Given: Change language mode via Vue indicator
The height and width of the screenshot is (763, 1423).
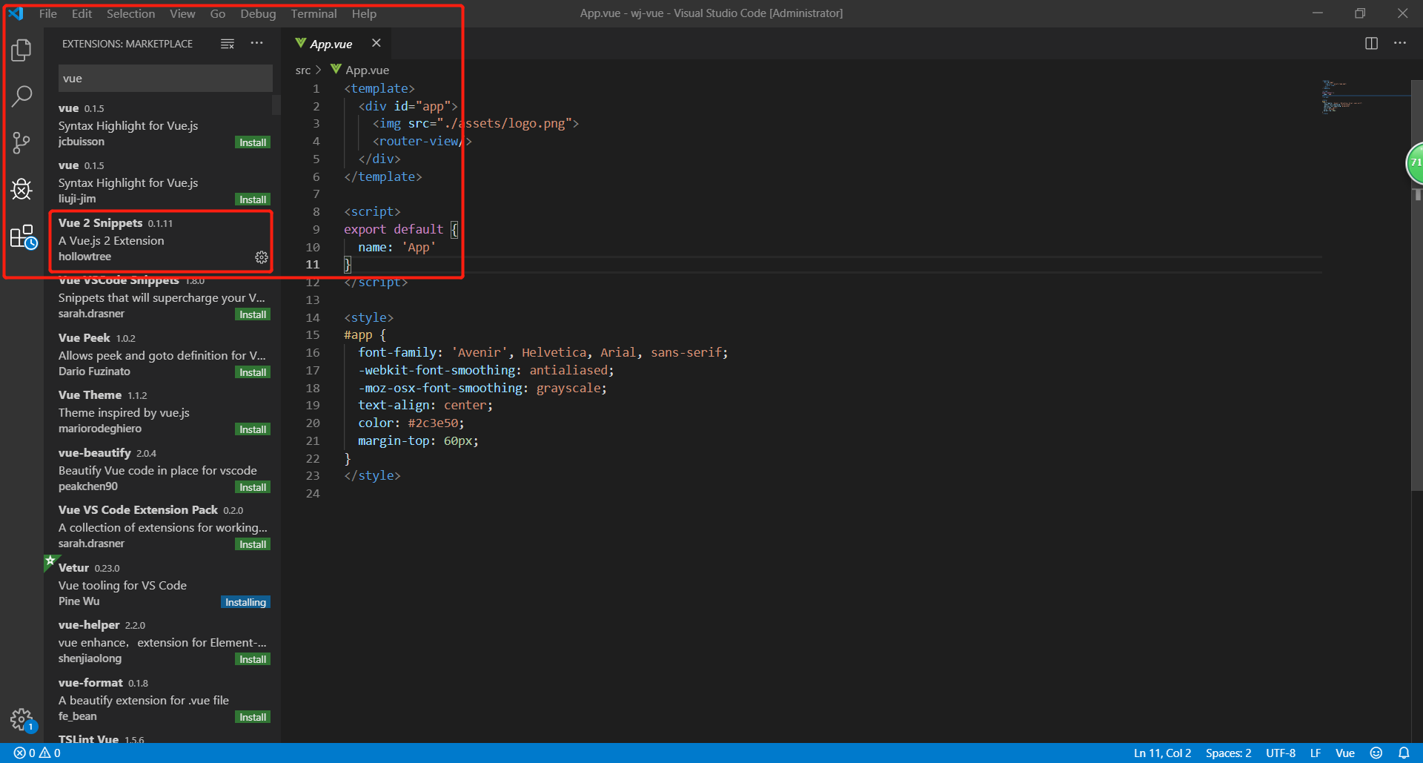Looking at the screenshot, I should point(1345,753).
